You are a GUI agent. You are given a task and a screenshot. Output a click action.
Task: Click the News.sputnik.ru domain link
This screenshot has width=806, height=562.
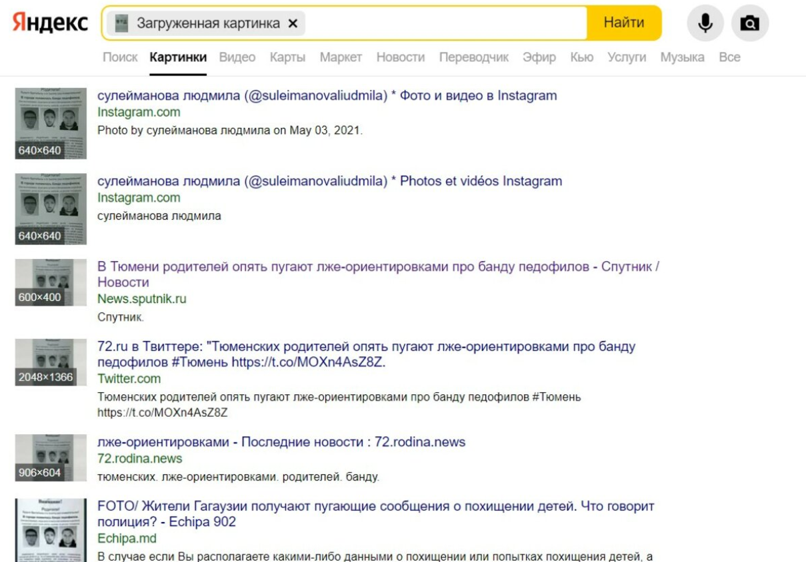[x=142, y=299]
